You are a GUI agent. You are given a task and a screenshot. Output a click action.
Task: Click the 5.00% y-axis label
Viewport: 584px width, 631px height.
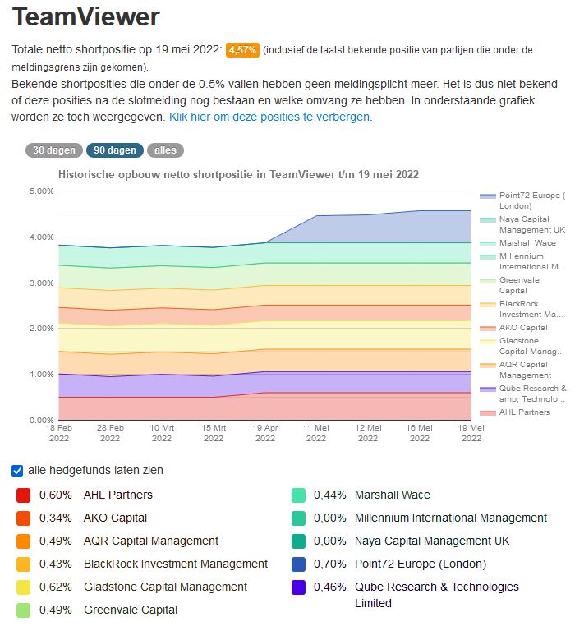point(41,191)
